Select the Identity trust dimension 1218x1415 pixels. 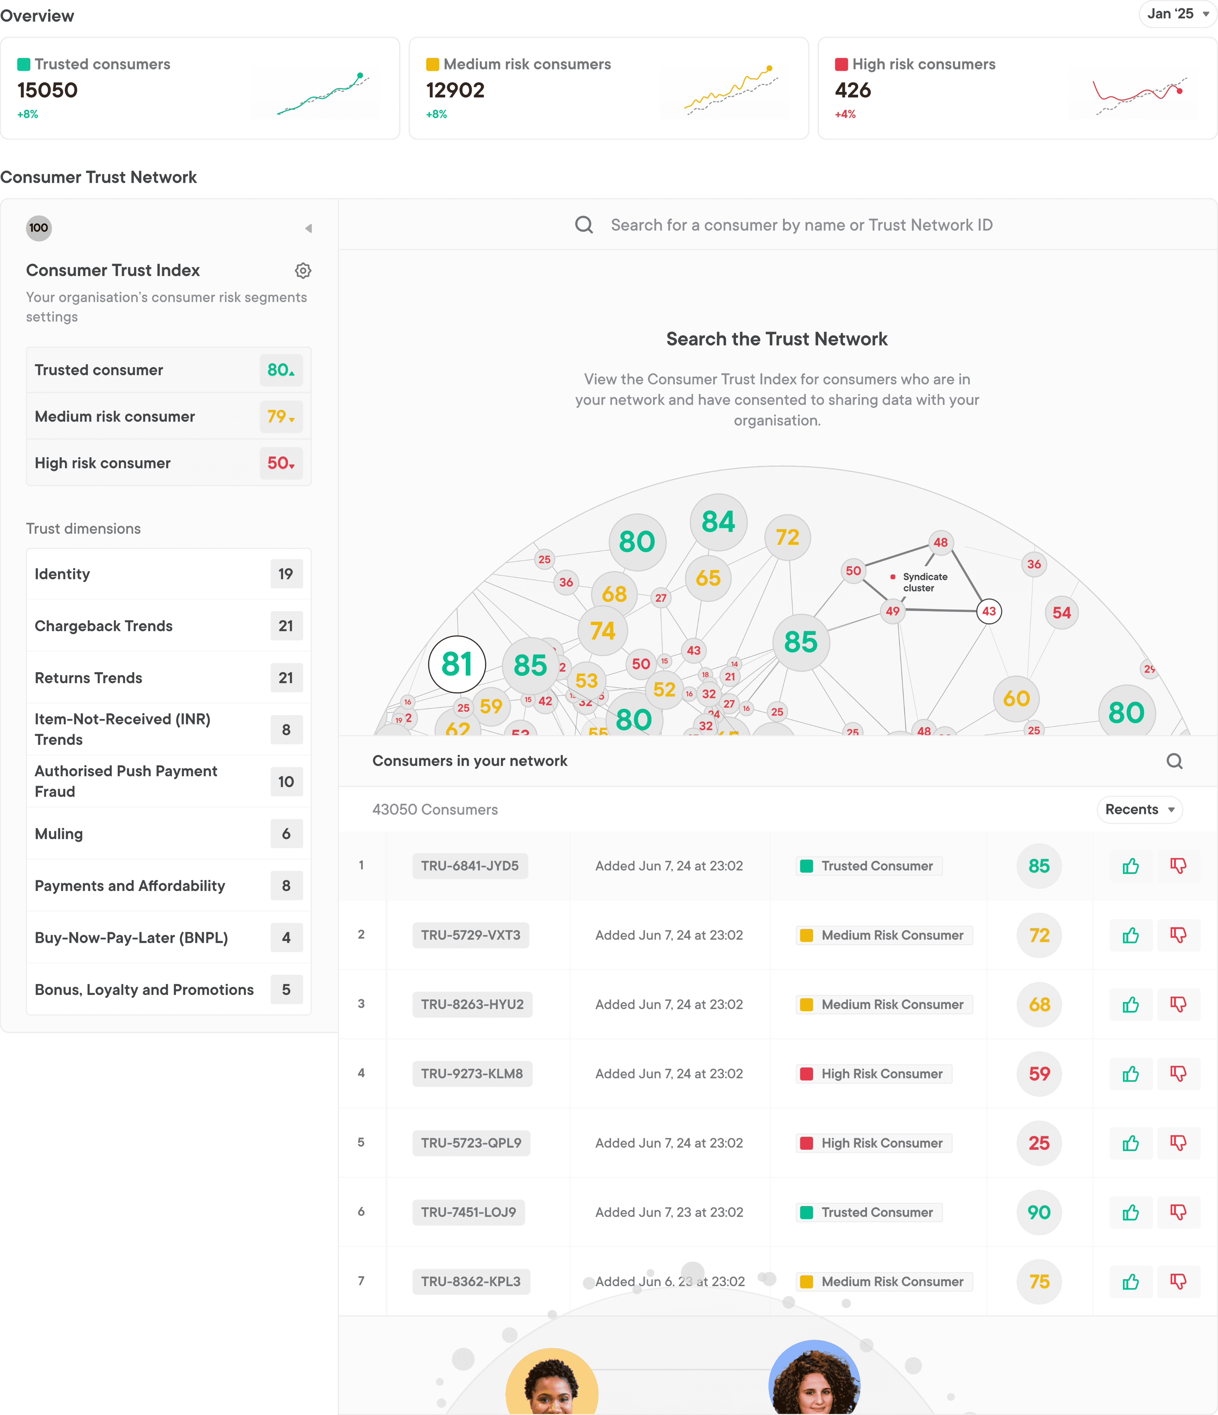click(x=169, y=574)
